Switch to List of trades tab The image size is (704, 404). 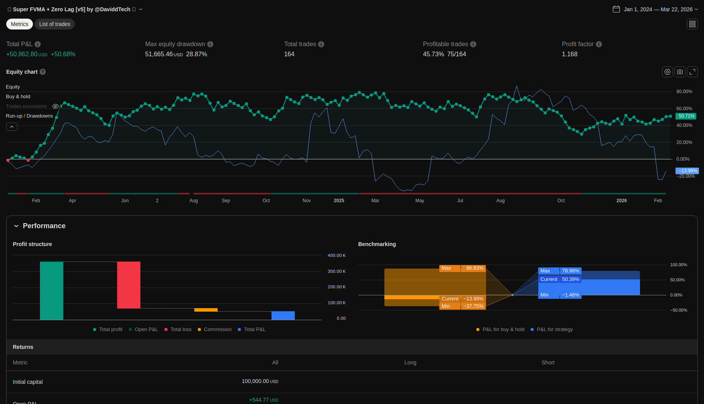55,24
